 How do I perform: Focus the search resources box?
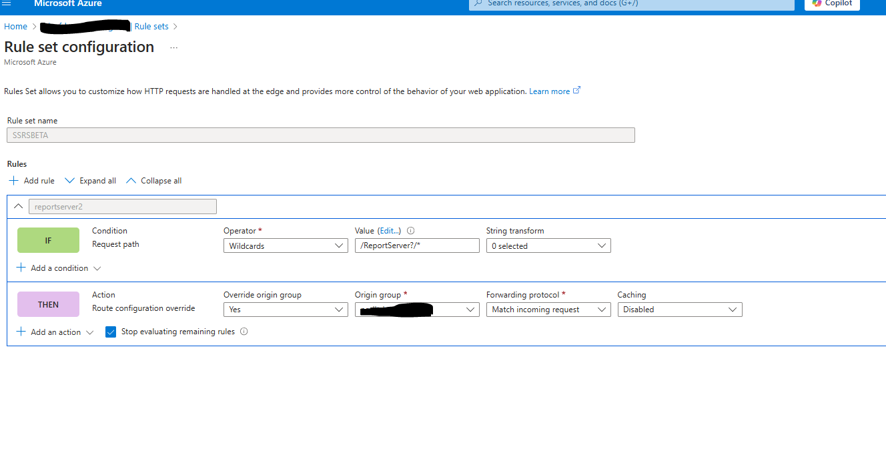[x=632, y=3]
